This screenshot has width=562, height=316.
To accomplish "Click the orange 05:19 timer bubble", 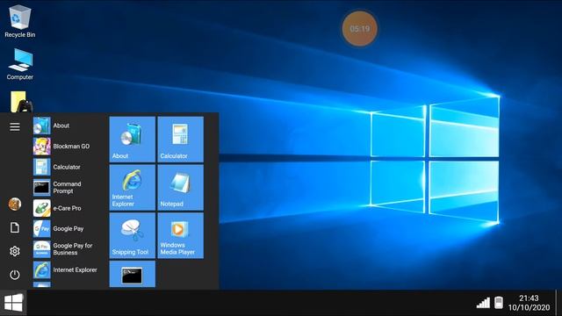I will [x=359, y=29].
